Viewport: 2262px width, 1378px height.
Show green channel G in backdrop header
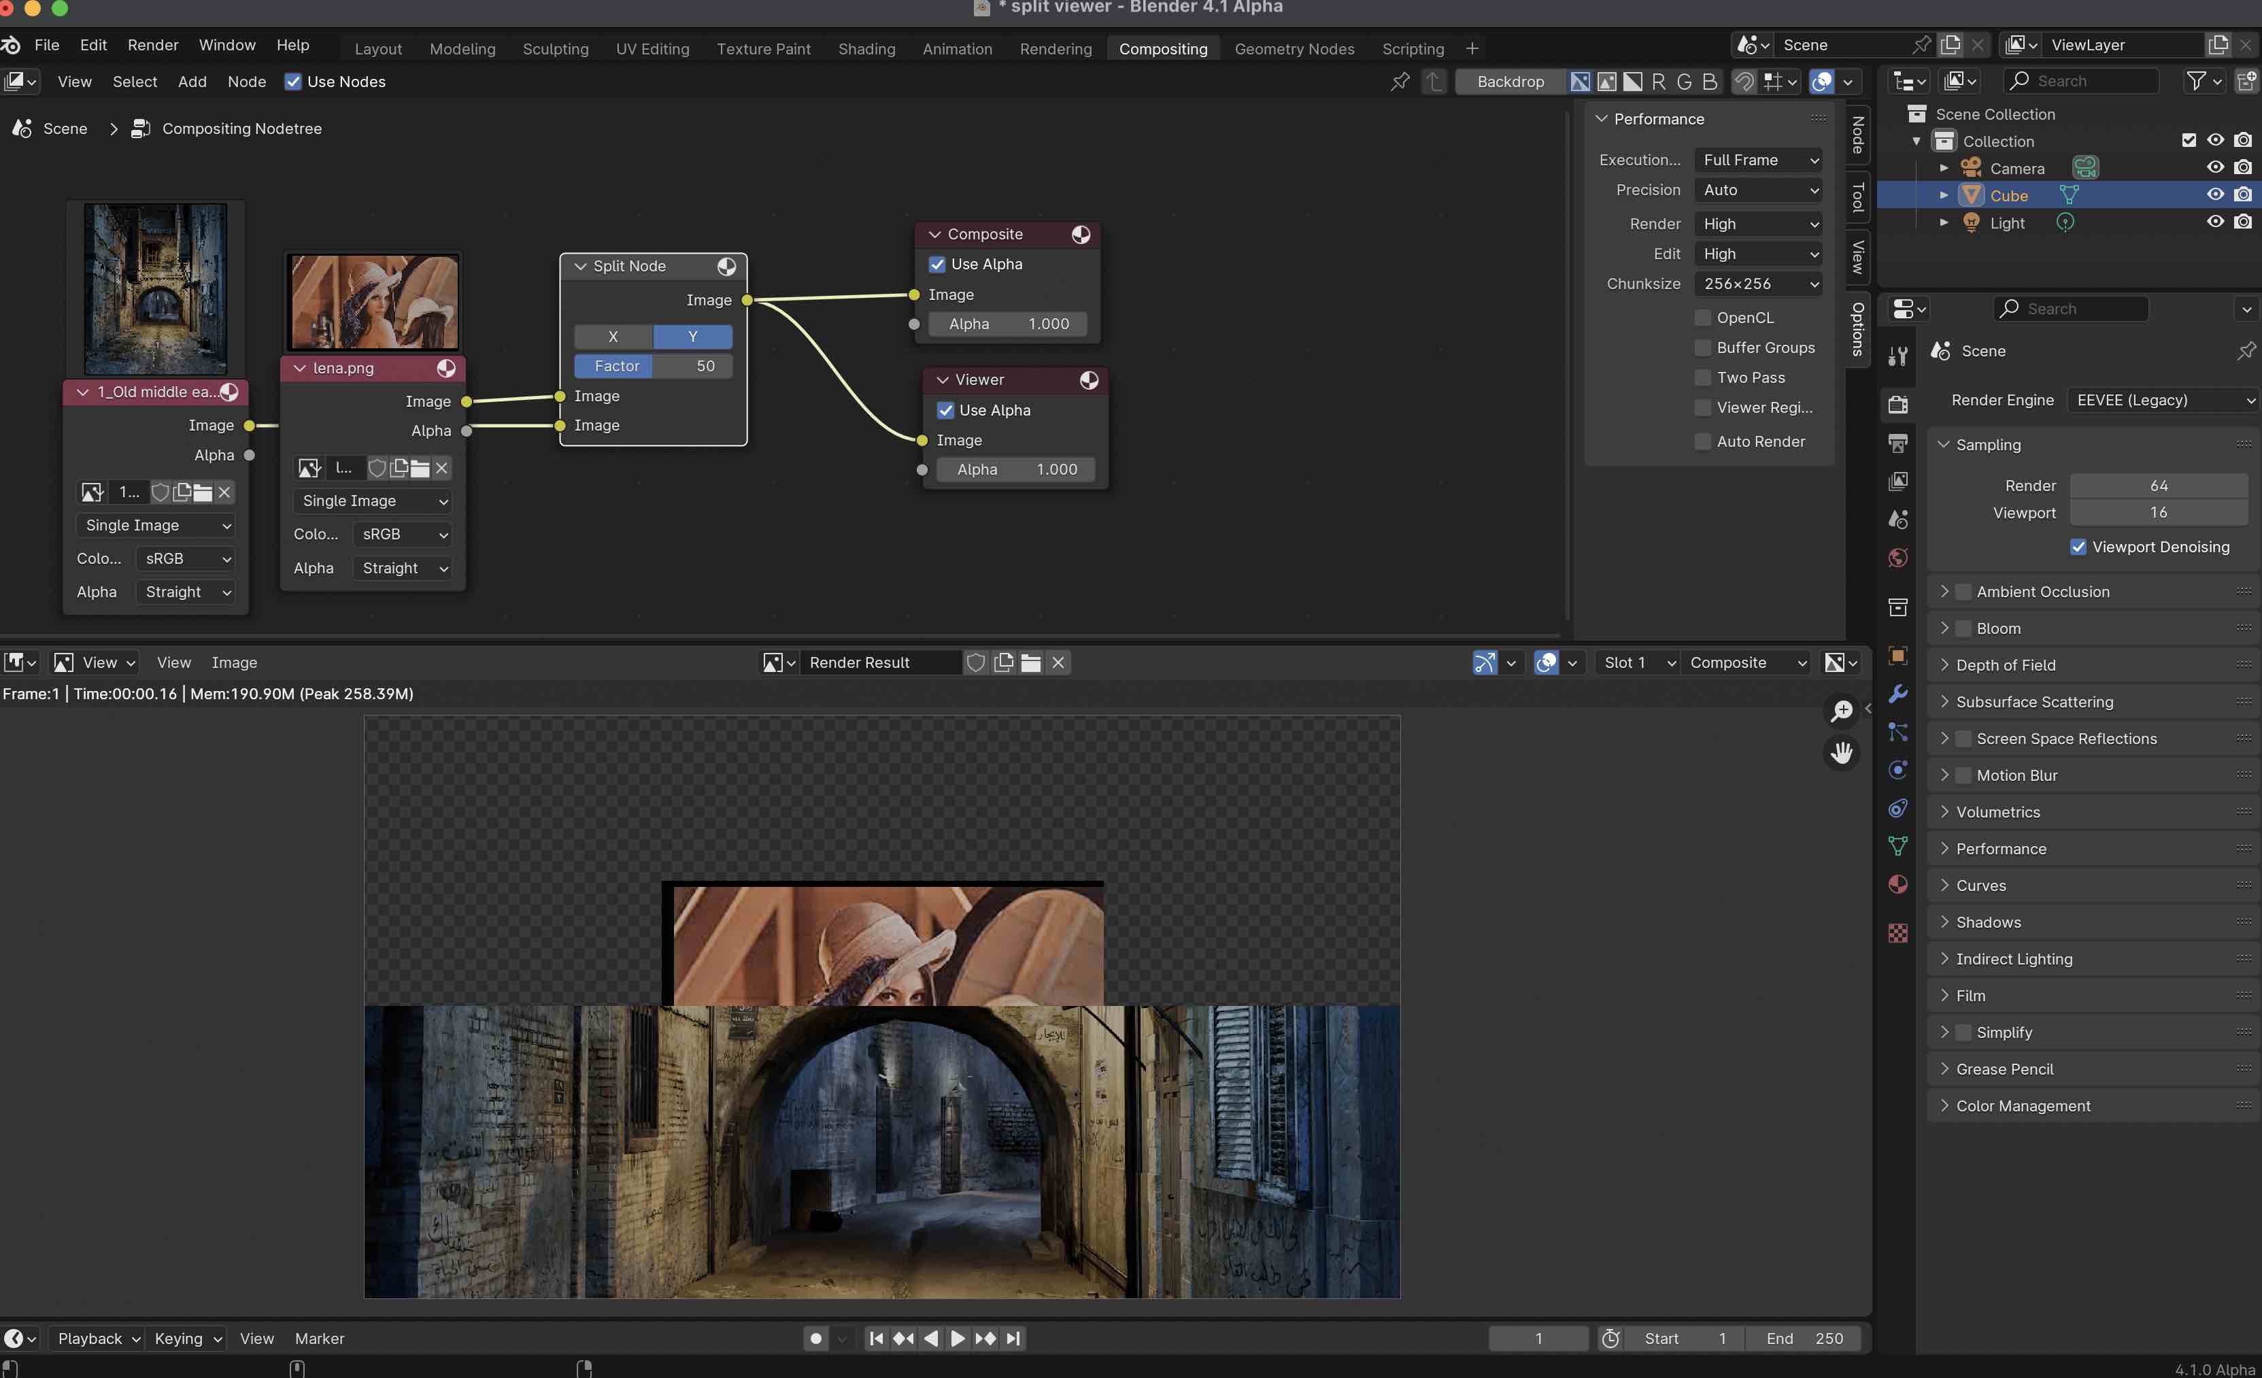(x=1684, y=82)
